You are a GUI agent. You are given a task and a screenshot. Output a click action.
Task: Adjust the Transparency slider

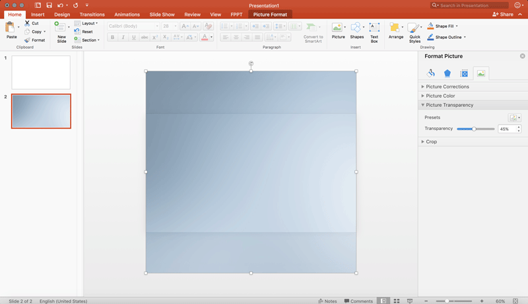click(x=474, y=129)
